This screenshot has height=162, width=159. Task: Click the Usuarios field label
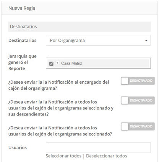[18, 147]
